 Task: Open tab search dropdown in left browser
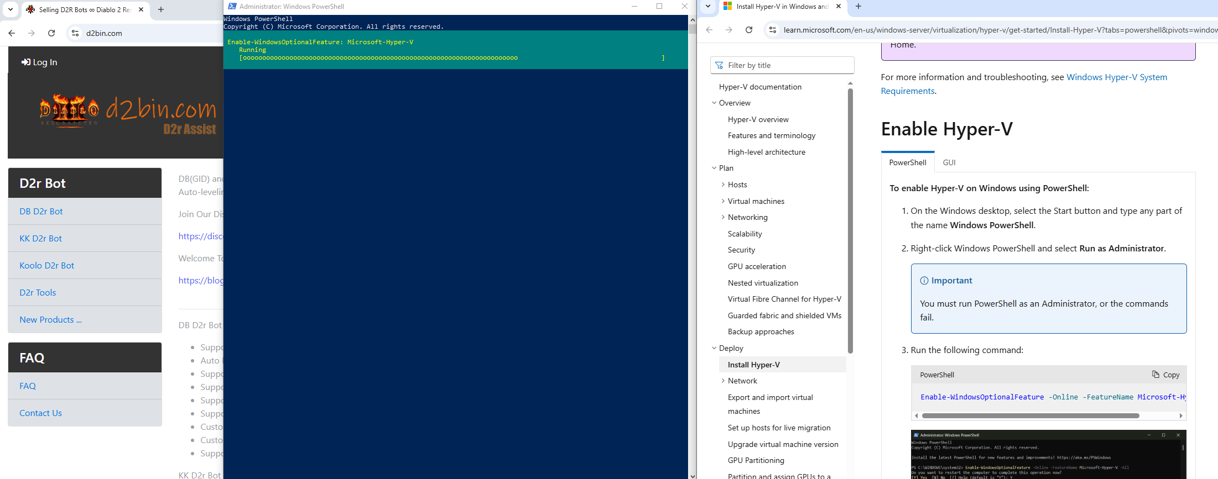pyautogui.click(x=11, y=9)
